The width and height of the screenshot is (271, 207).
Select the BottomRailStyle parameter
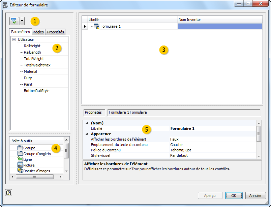coord(37,91)
